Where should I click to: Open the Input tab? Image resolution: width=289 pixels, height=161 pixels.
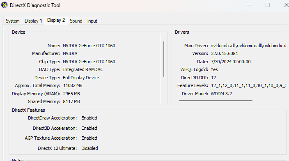click(92, 21)
